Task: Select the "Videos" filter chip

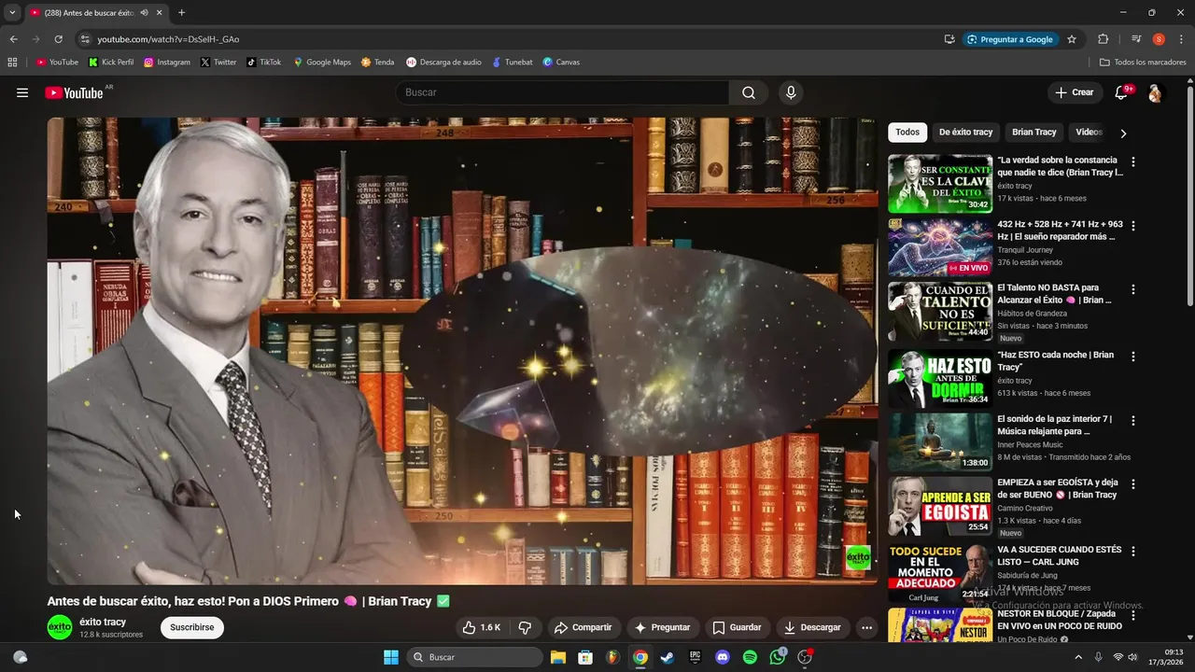Action: point(1089,133)
